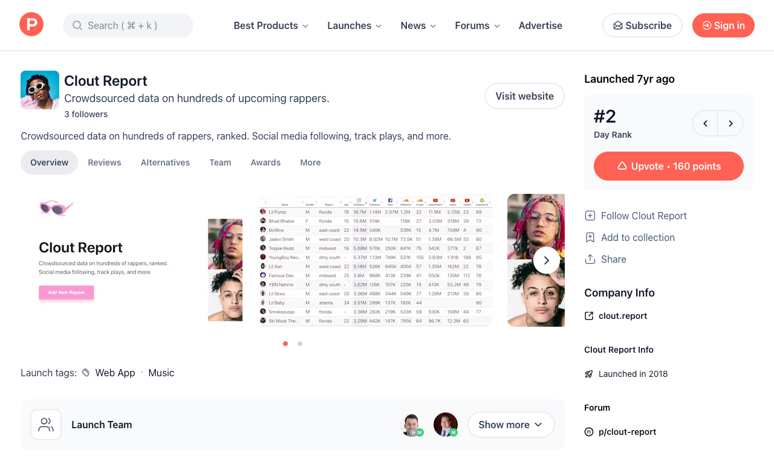Image resolution: width=774 pixels, height=459 pixels.
Task: Select the first carousel pagination dot
Action: (x=285, y=344)
